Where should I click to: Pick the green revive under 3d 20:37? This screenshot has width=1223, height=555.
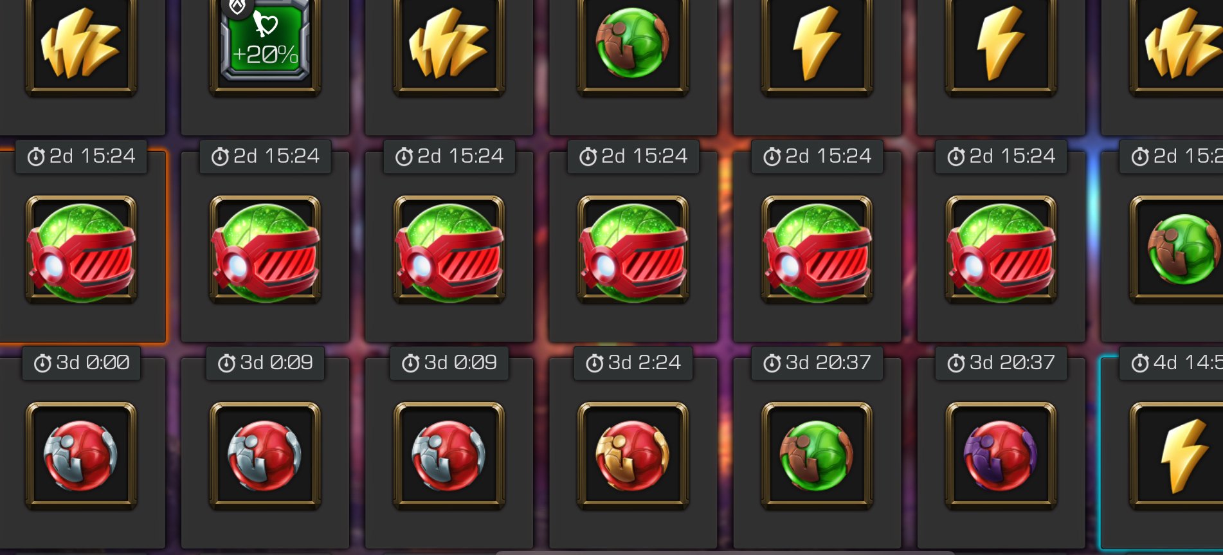click(817, 455)
